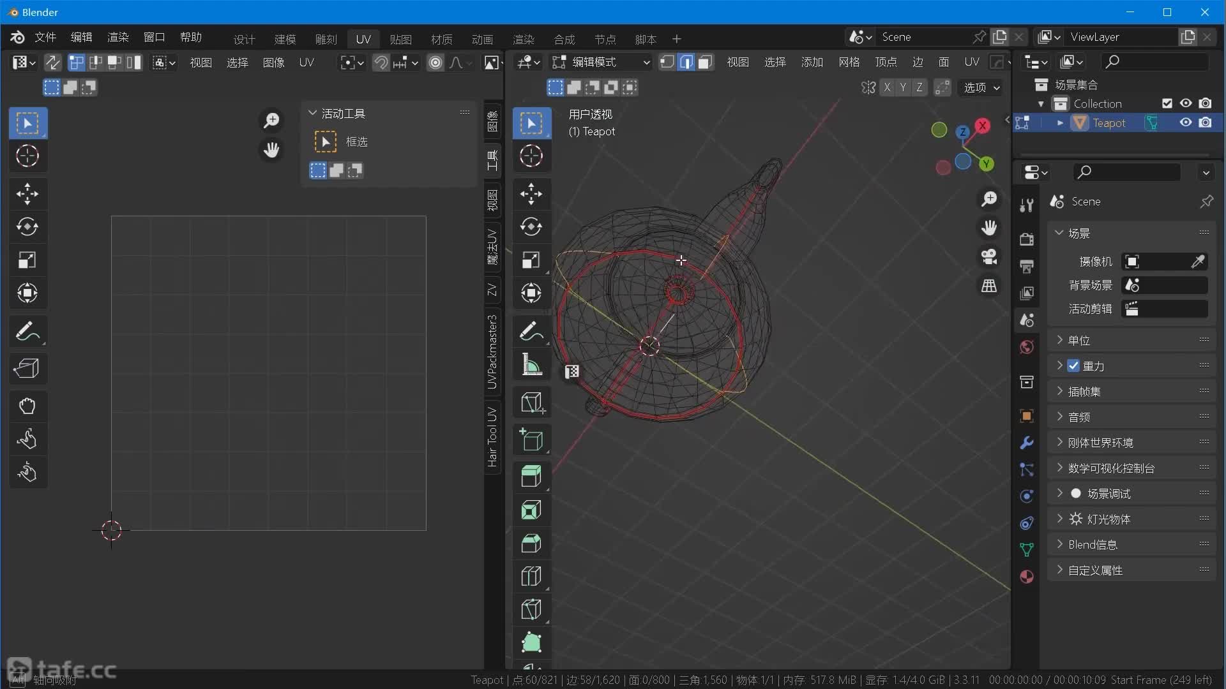The width and height of the screenshot is (1226, 689).
Task: Expand the Units panel
Action: click(1079, 341)
